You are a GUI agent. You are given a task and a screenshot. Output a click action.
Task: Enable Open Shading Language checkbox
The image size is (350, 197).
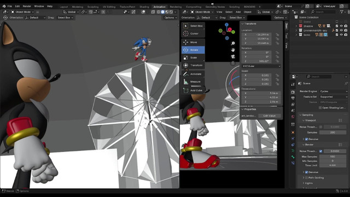[x=320, y=108]
